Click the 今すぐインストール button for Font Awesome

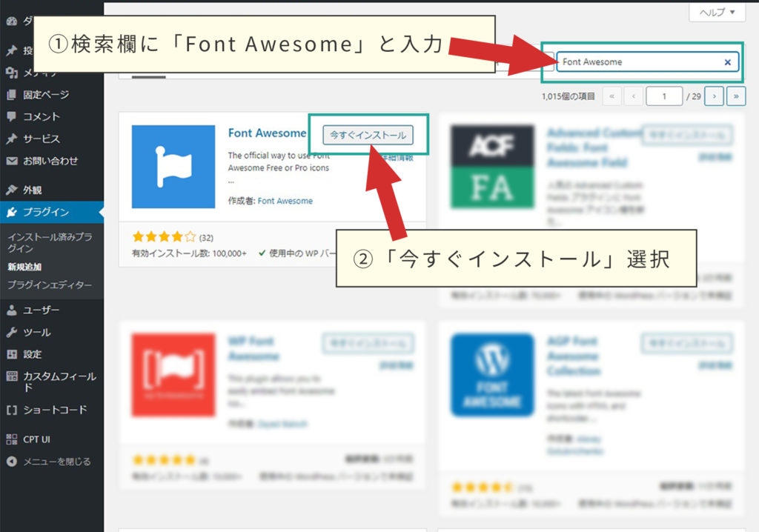click(368, 135)
